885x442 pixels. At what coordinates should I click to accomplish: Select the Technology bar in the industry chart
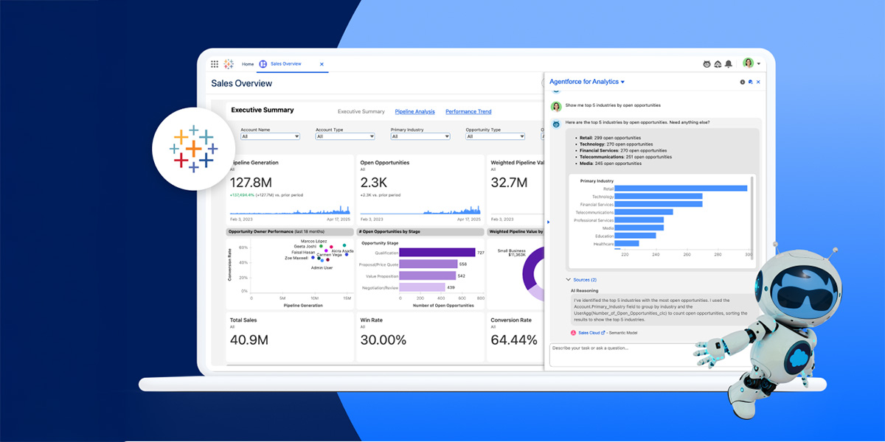[659, 197]
